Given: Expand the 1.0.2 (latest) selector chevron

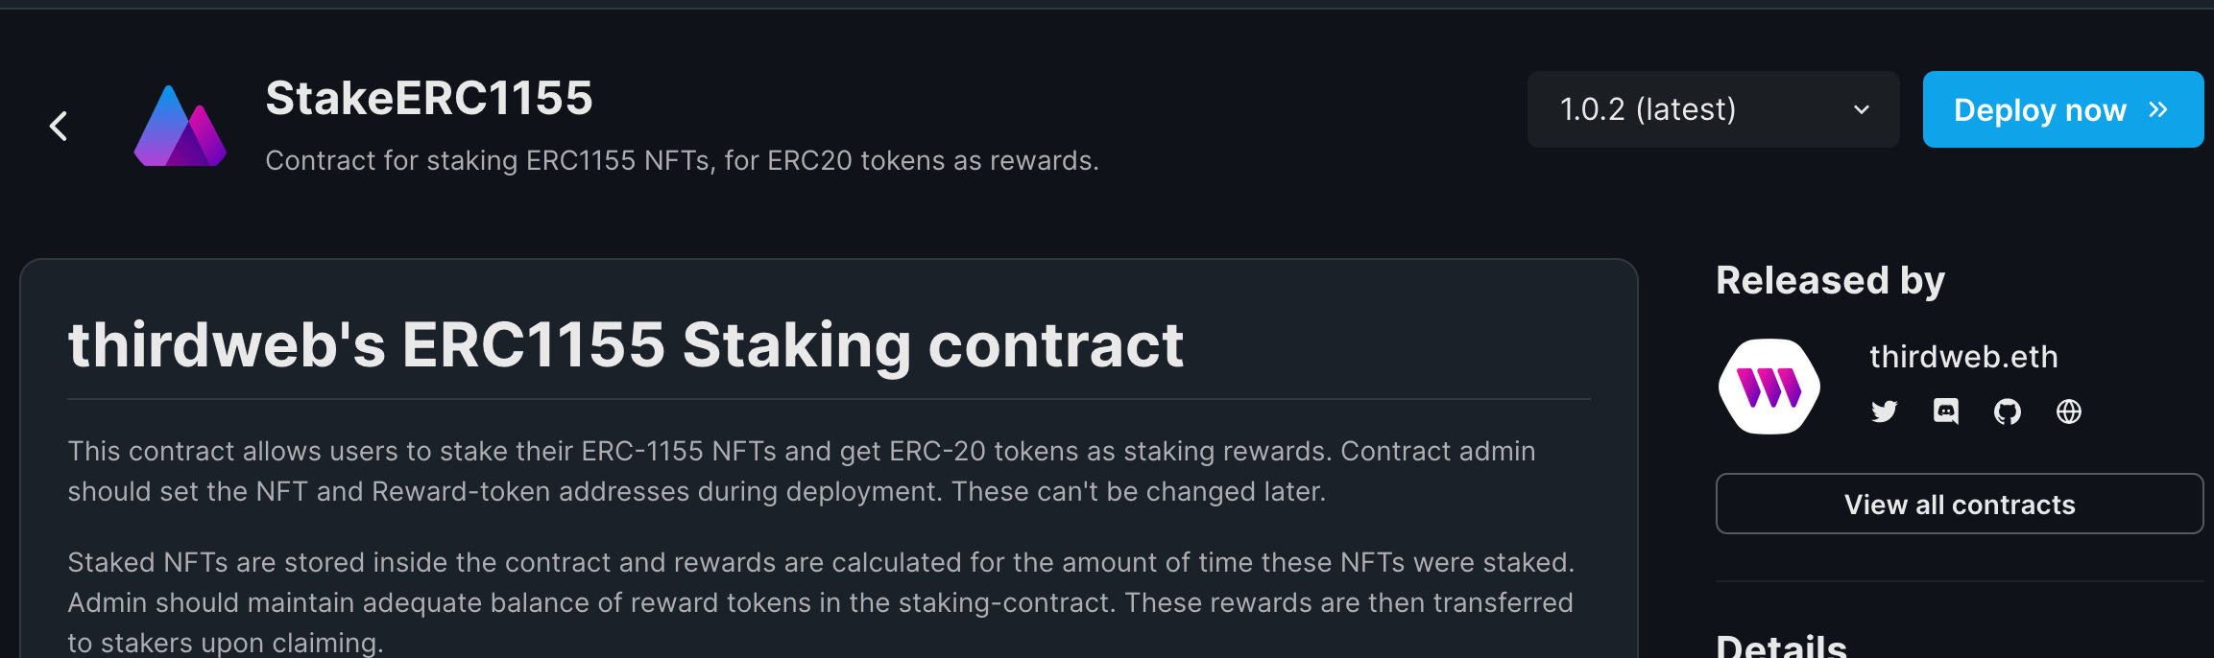Looking at the screenshot, I should point(1861,109).
